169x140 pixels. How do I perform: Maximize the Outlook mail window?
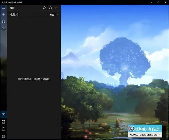158,2
